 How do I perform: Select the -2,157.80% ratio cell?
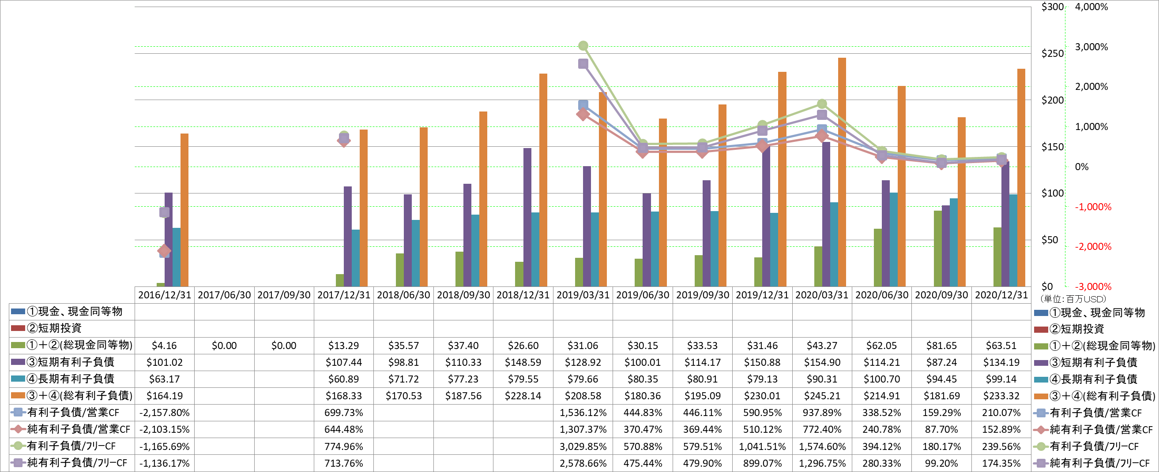pos(164,412)
